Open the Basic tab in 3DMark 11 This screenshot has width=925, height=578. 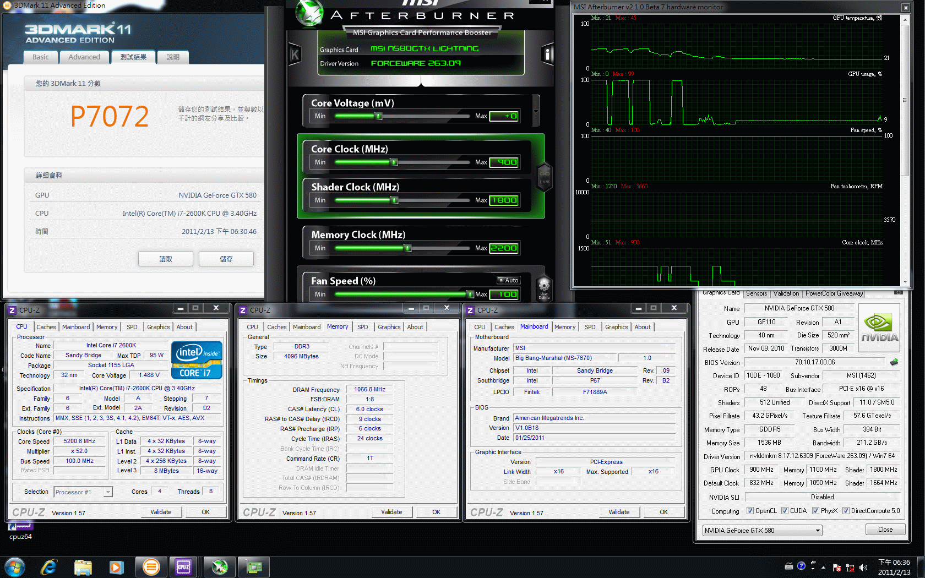(x=40, y=57)
